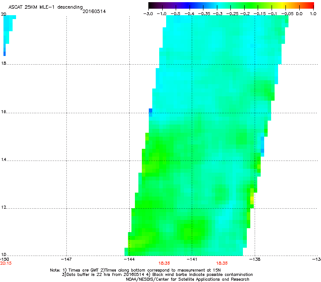Viewport: 321px width, 282px height.
Task: Click the red time label below -144
Action: 164,263
